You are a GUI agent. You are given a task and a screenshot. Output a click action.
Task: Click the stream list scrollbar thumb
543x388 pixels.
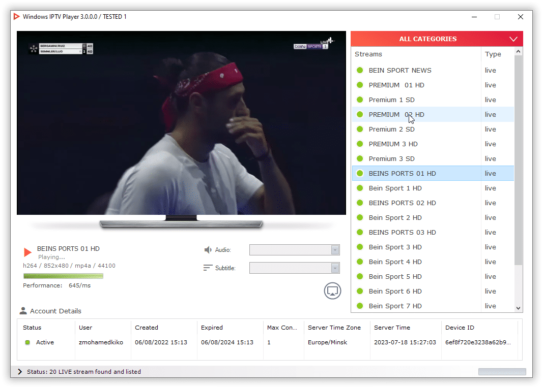pyautogui.click(x=518, y=160)
